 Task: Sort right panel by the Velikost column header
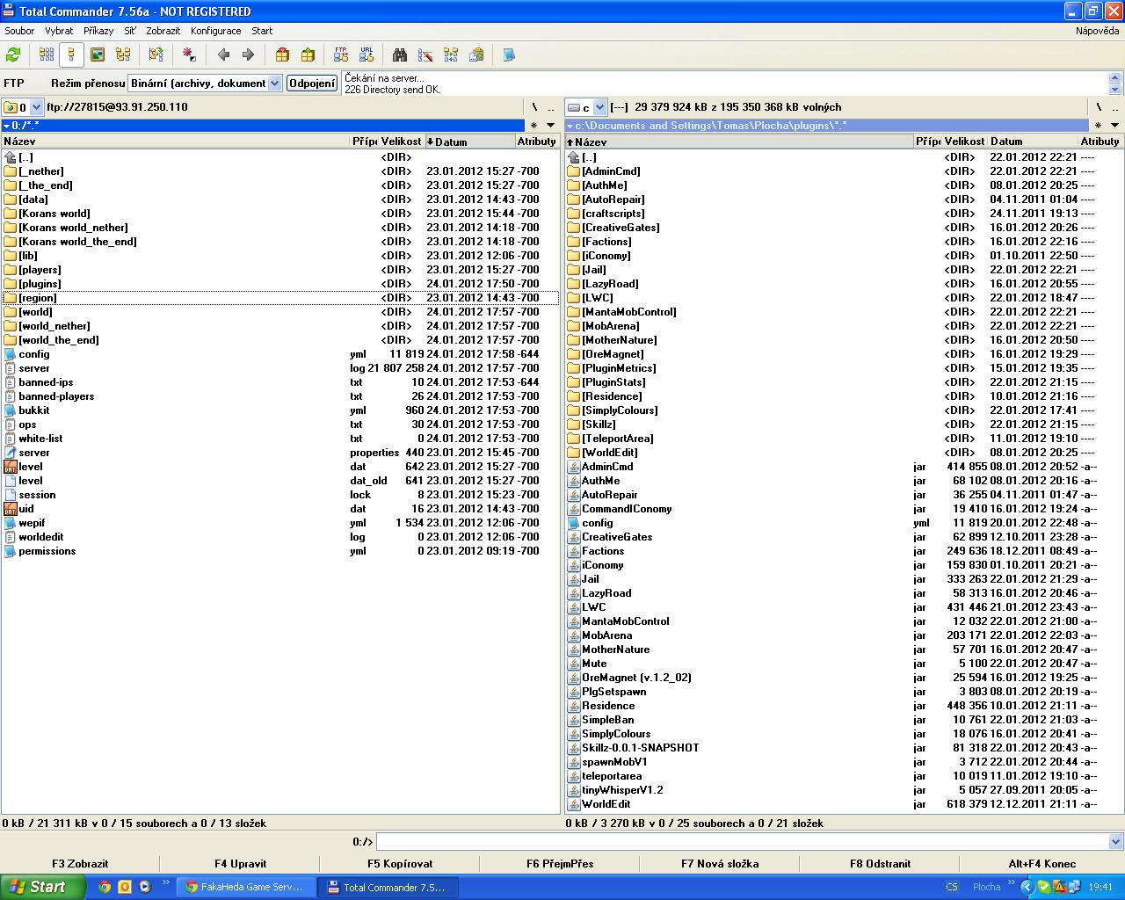pyautogui.click(x=964, y=142)
